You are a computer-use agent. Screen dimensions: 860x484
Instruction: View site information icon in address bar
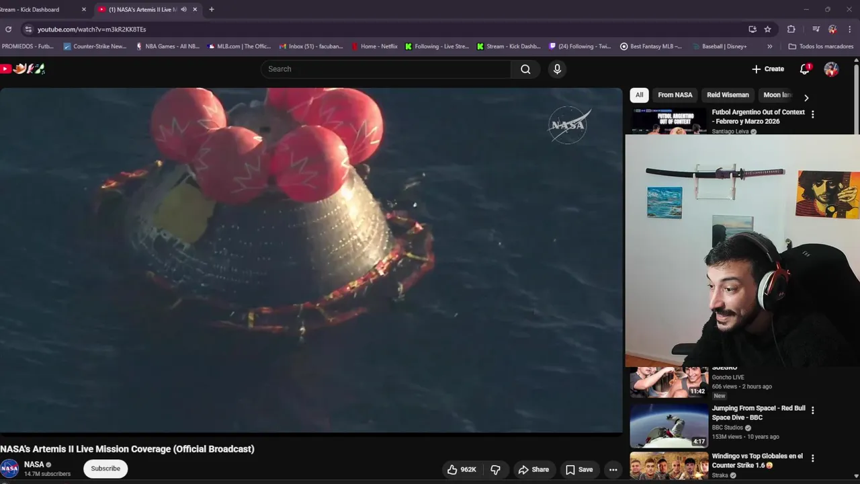coord(28,30)
